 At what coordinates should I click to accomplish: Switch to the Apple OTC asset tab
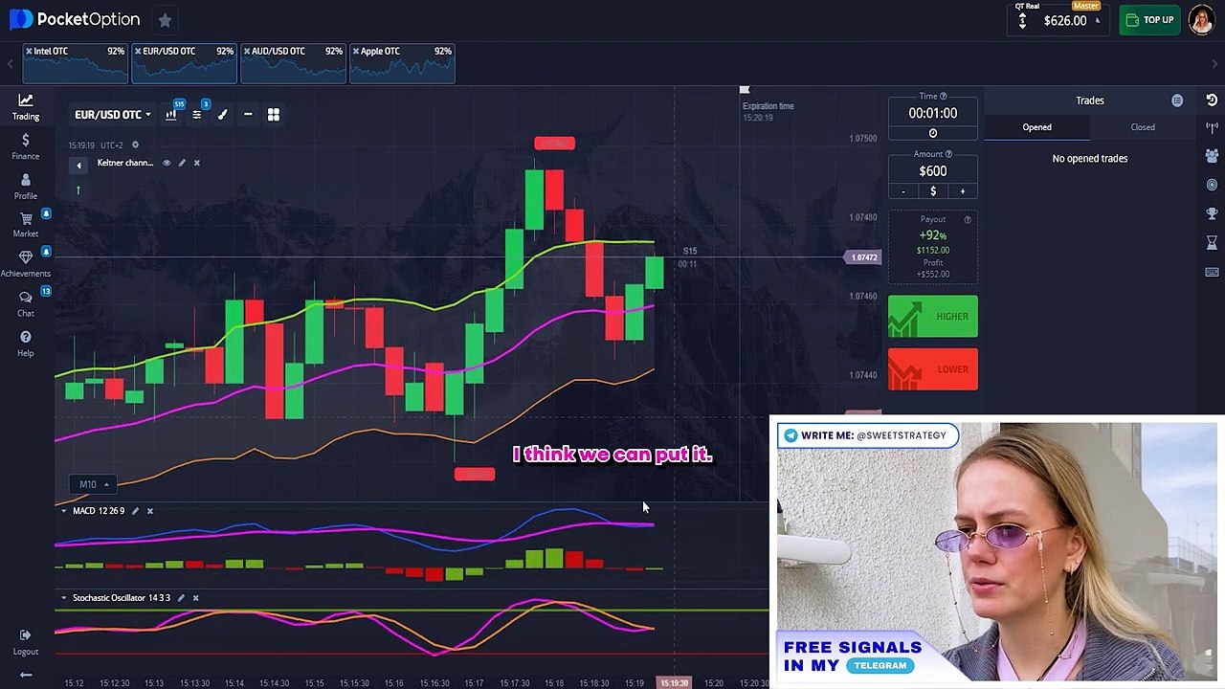pos(402,62)
